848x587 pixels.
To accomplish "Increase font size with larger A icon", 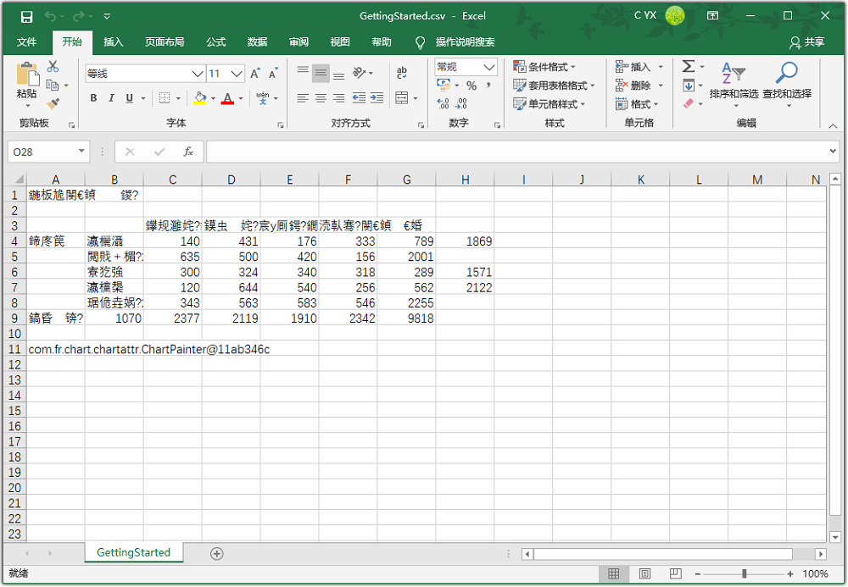I will pos(255,74).
